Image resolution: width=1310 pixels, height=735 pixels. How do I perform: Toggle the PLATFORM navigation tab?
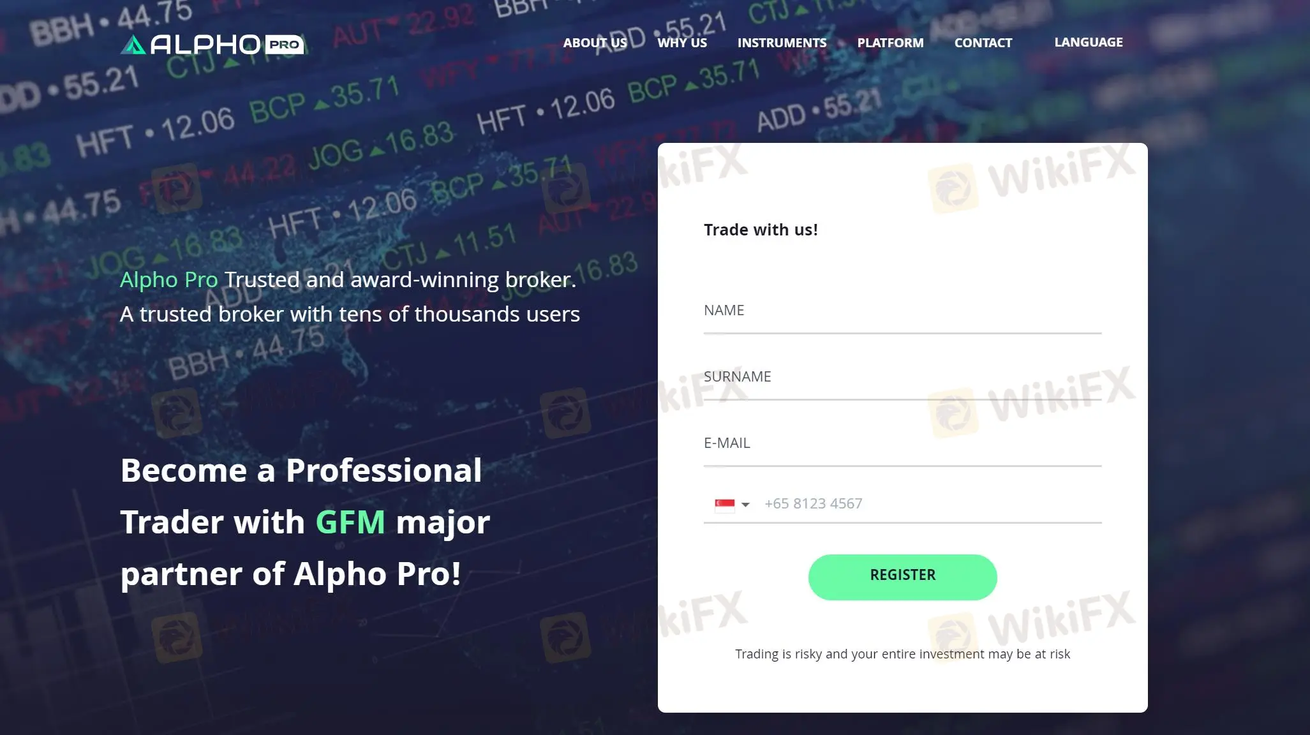click(890, 42)
